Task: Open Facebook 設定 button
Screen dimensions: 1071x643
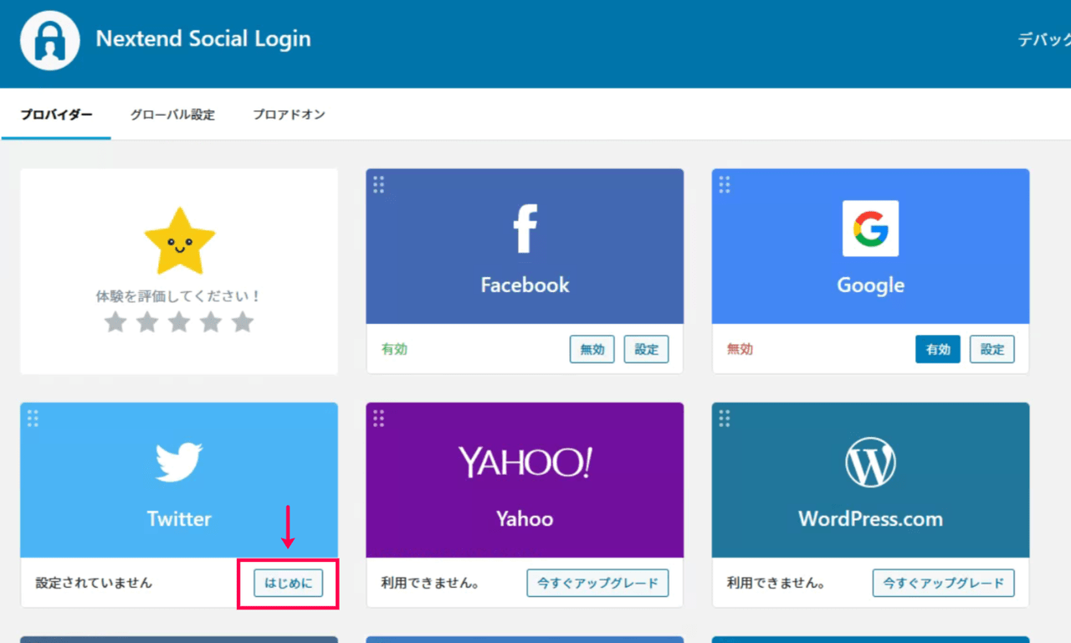Action: point(647,349)
